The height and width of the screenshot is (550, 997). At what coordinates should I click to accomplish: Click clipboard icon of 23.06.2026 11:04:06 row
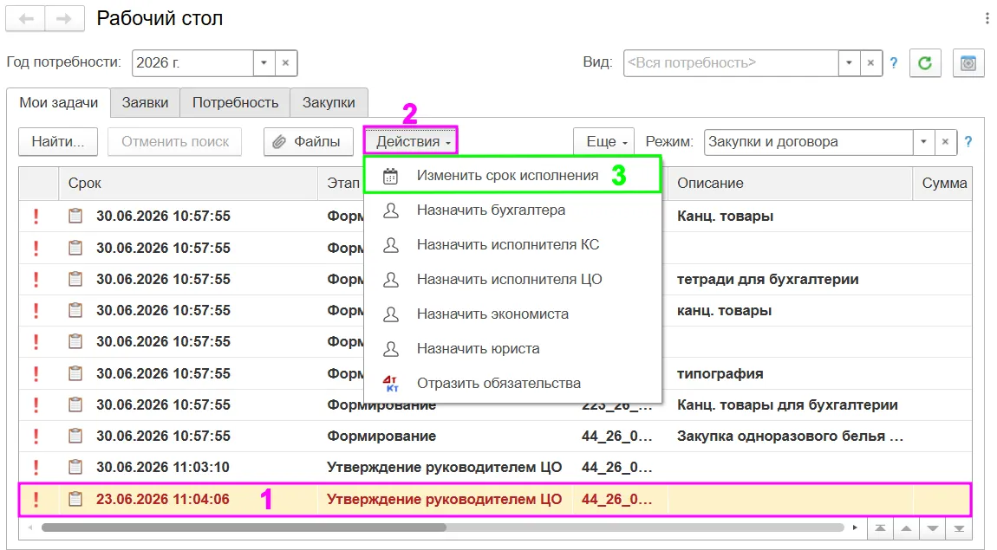(x=75, y=499)
